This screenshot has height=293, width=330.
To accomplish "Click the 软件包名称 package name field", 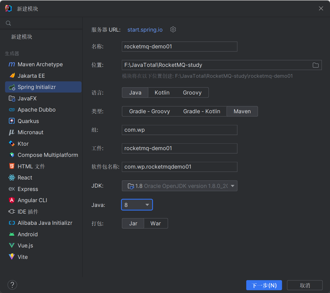I will 180,167.
